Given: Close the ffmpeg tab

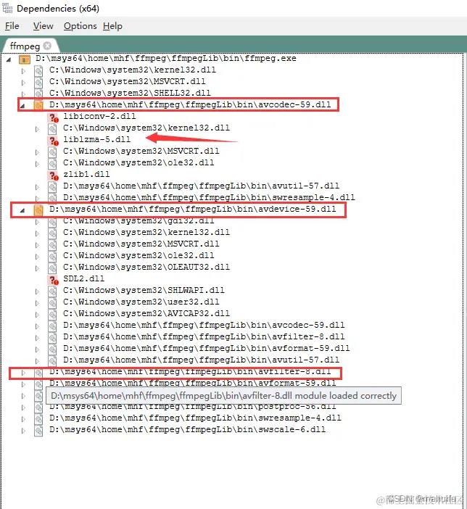Looking at the screenshot, I should pyautogui.click(x=47, y=46).
